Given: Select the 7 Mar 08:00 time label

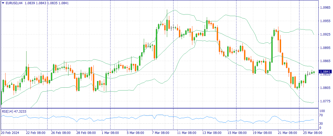Looking at the screenshot, I should tap(160, 133).
